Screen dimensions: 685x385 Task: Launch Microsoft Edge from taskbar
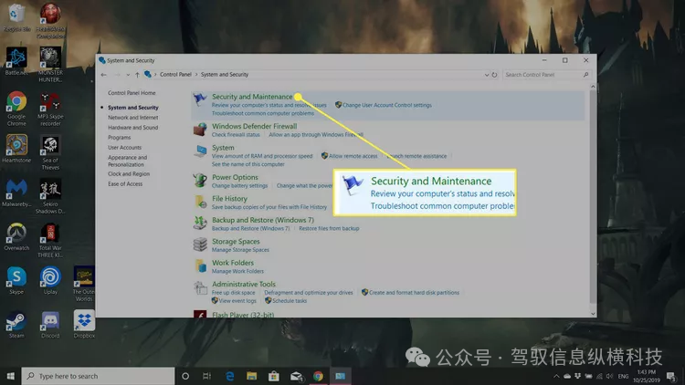tap(230, 376)
